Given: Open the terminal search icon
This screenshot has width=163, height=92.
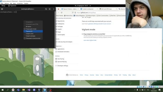Looking at the screenshot, I should pyautogui.click(x=46, y=9).
